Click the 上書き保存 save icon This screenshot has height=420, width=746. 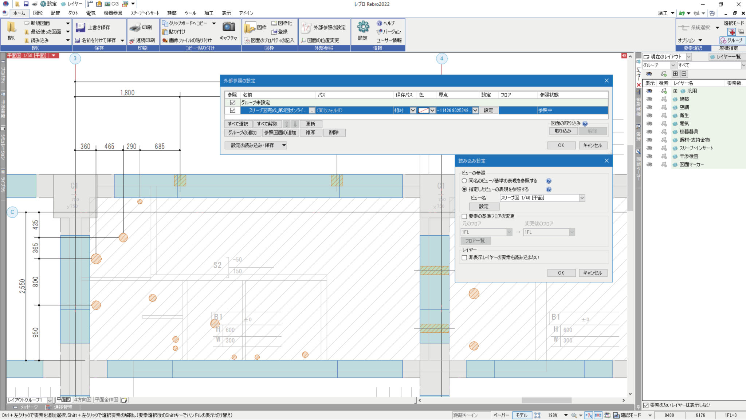[80, 27]
